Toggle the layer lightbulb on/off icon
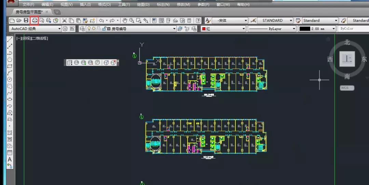 coord(89,29)
